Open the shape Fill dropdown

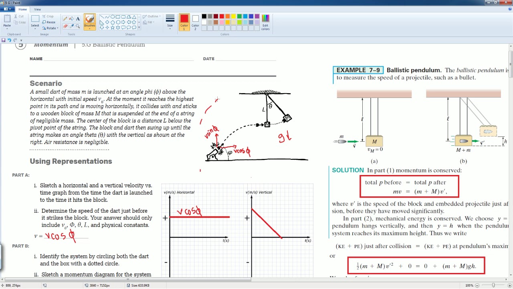coord(149,22)
